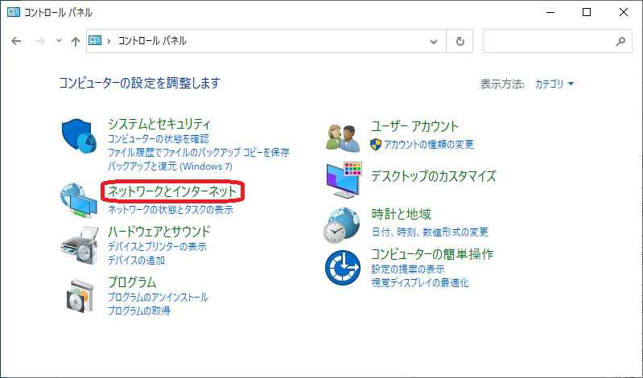Click アカウントの種類の変更 link
Viewport: 643px width, 378px height.
click(x=428, y=145)
